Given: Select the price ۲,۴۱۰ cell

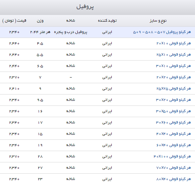Looking at the screenshot, I should [14, 89].
